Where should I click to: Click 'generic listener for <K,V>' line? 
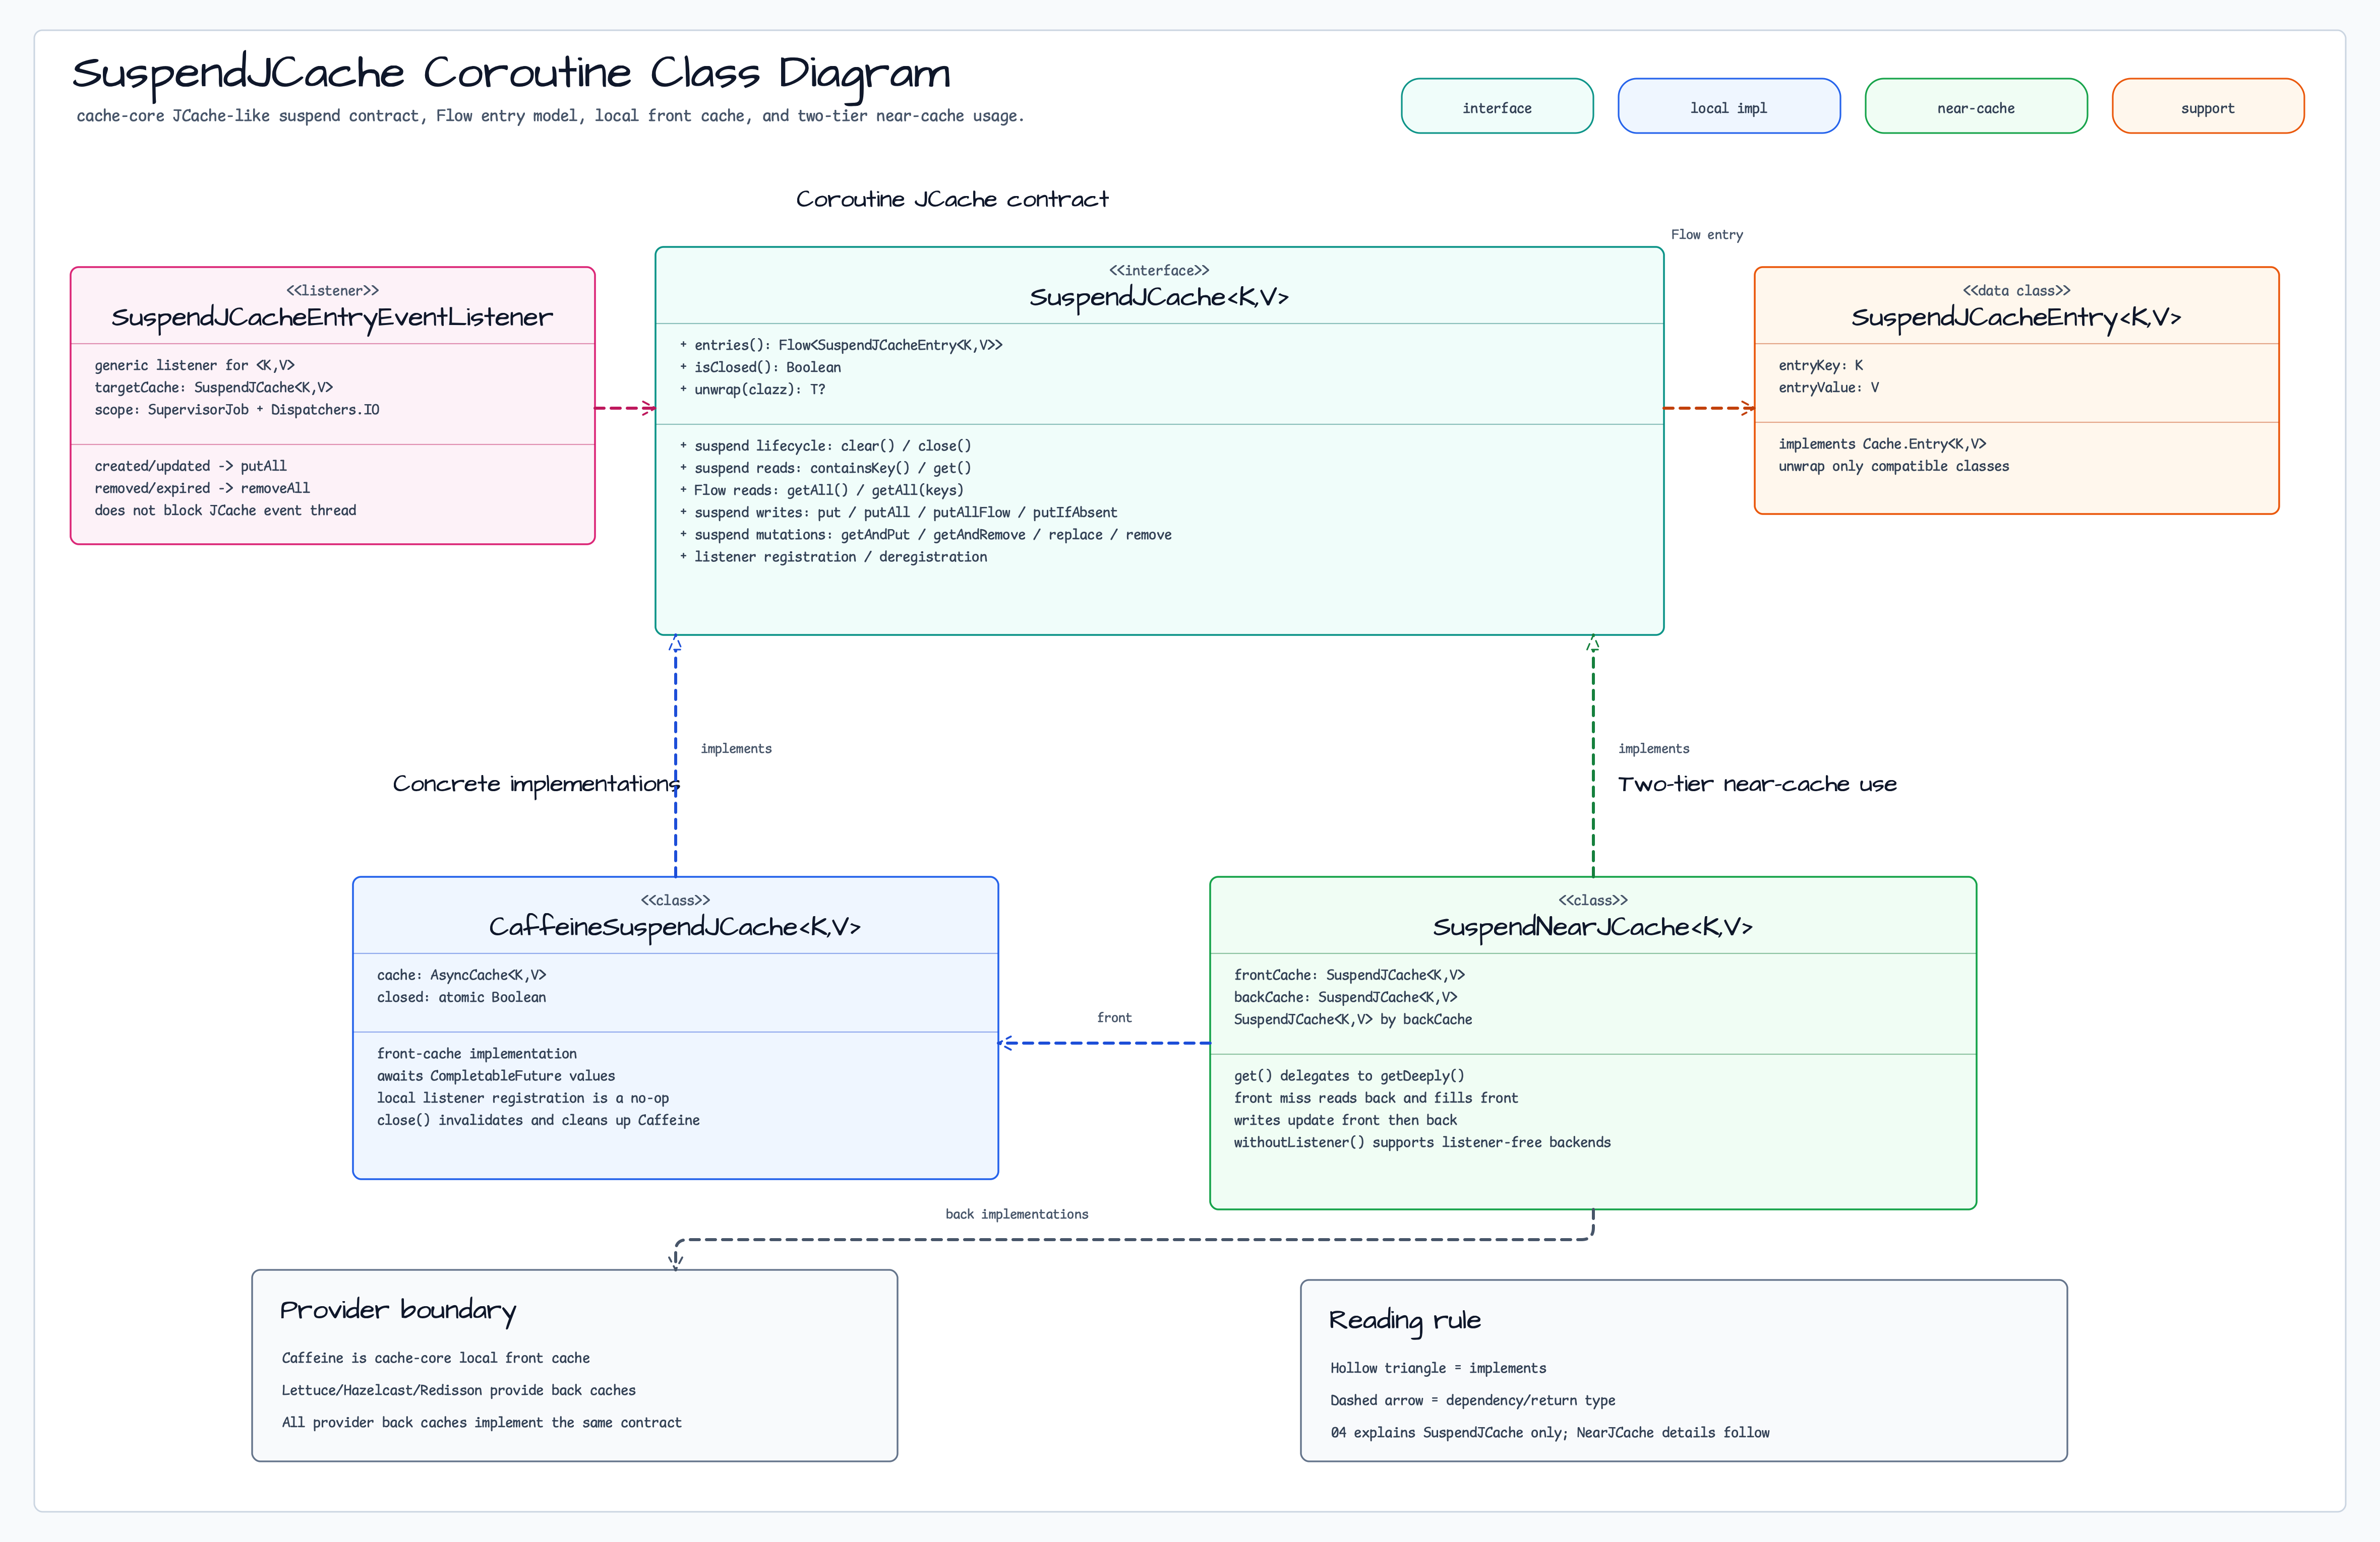click(x=195, y=366)
